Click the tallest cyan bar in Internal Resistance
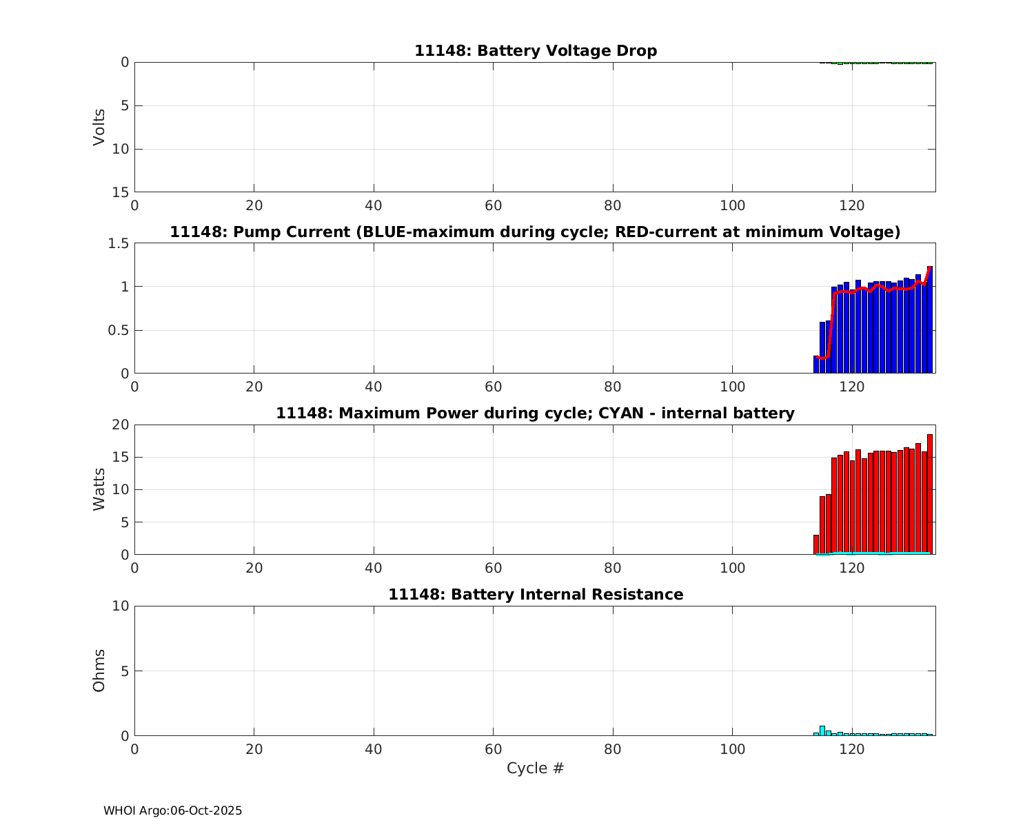This screenshot has height=827, width=1034. (822, 731)
